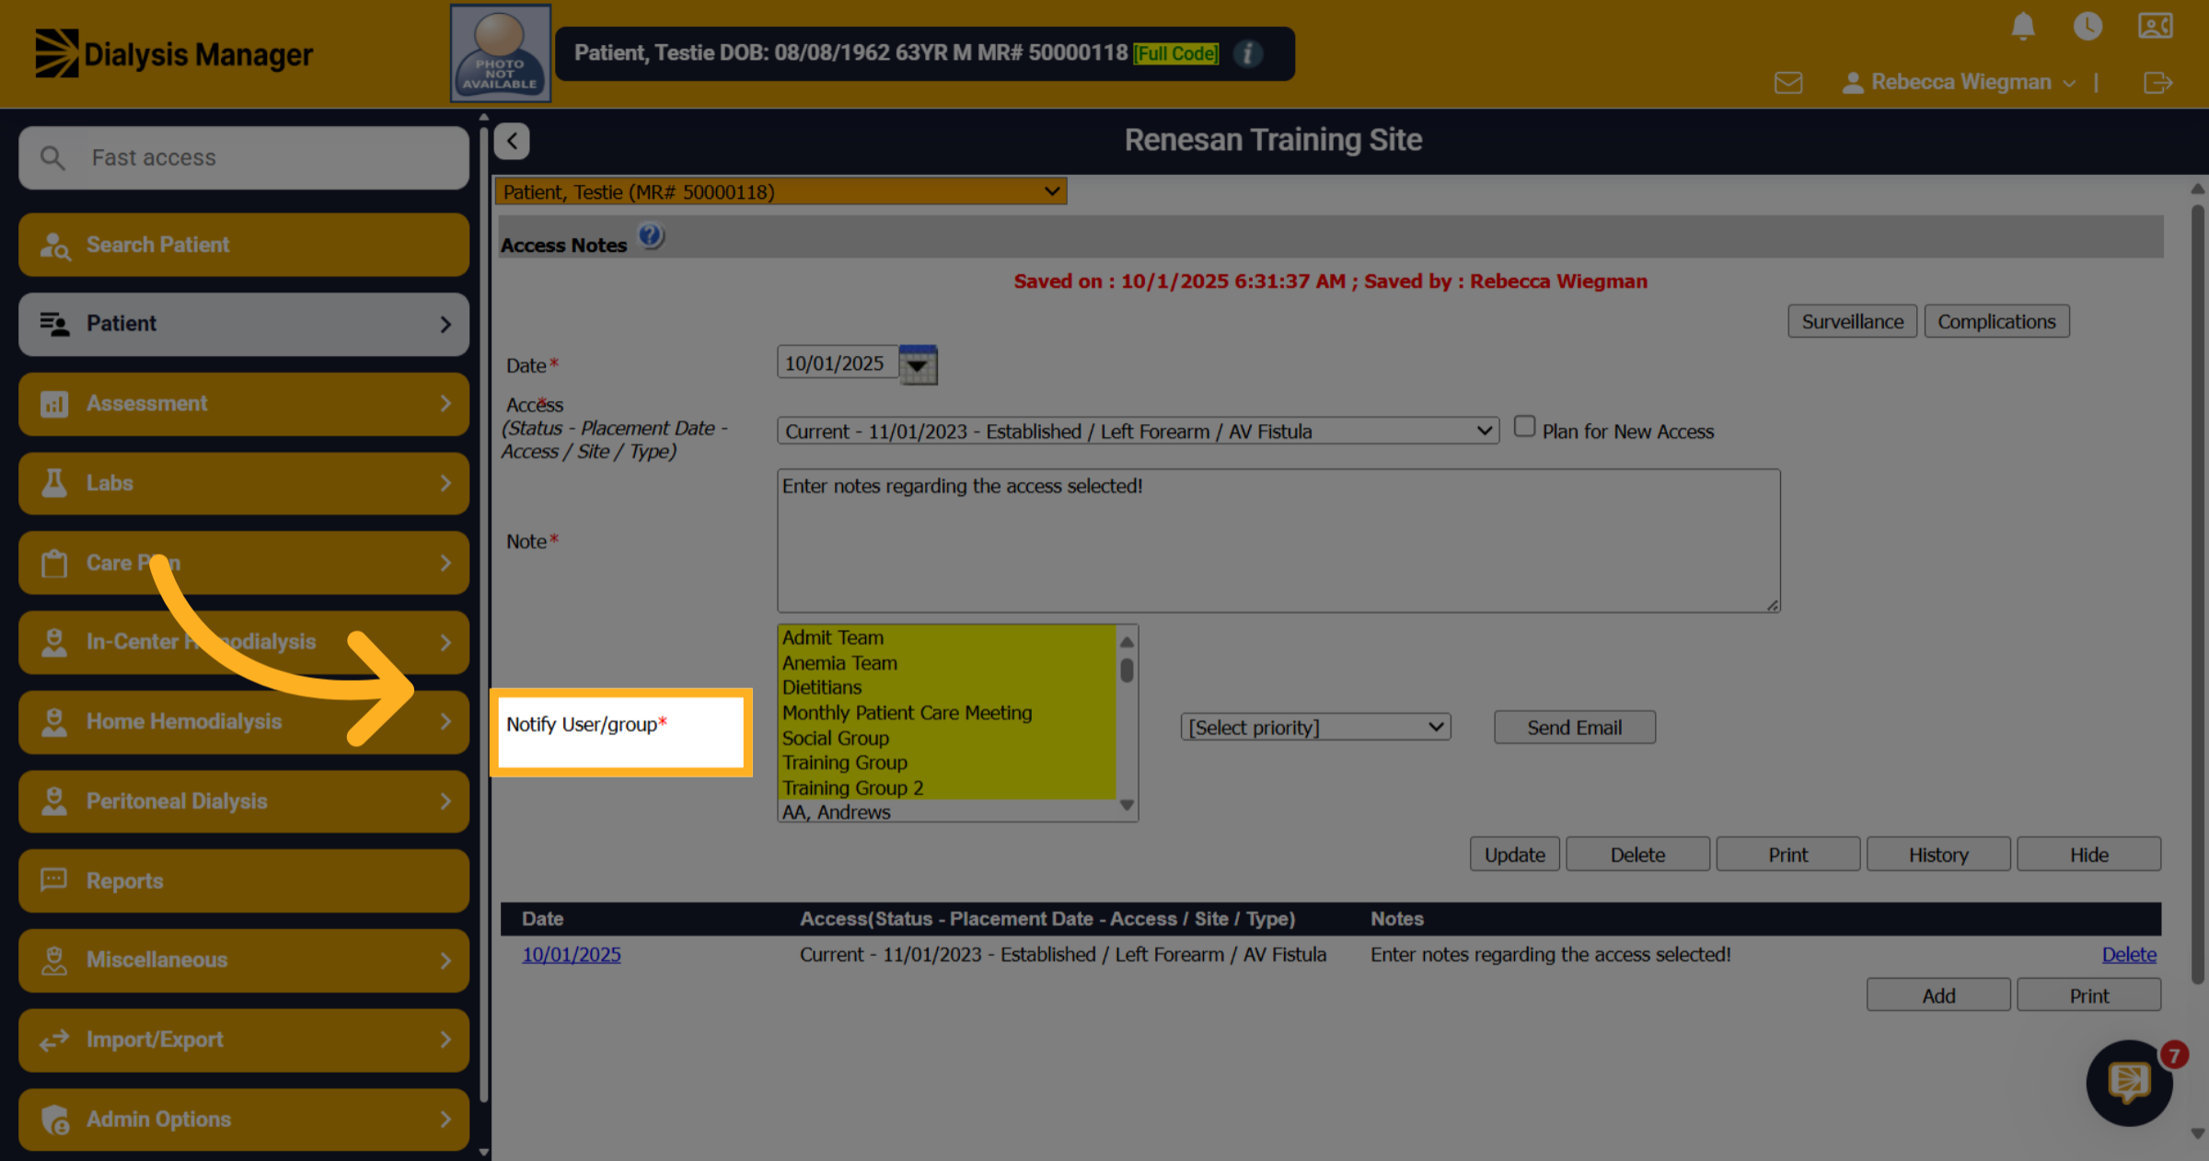
Task: Click the patient photo thumbnail
Action: click(x=500, y=53)
